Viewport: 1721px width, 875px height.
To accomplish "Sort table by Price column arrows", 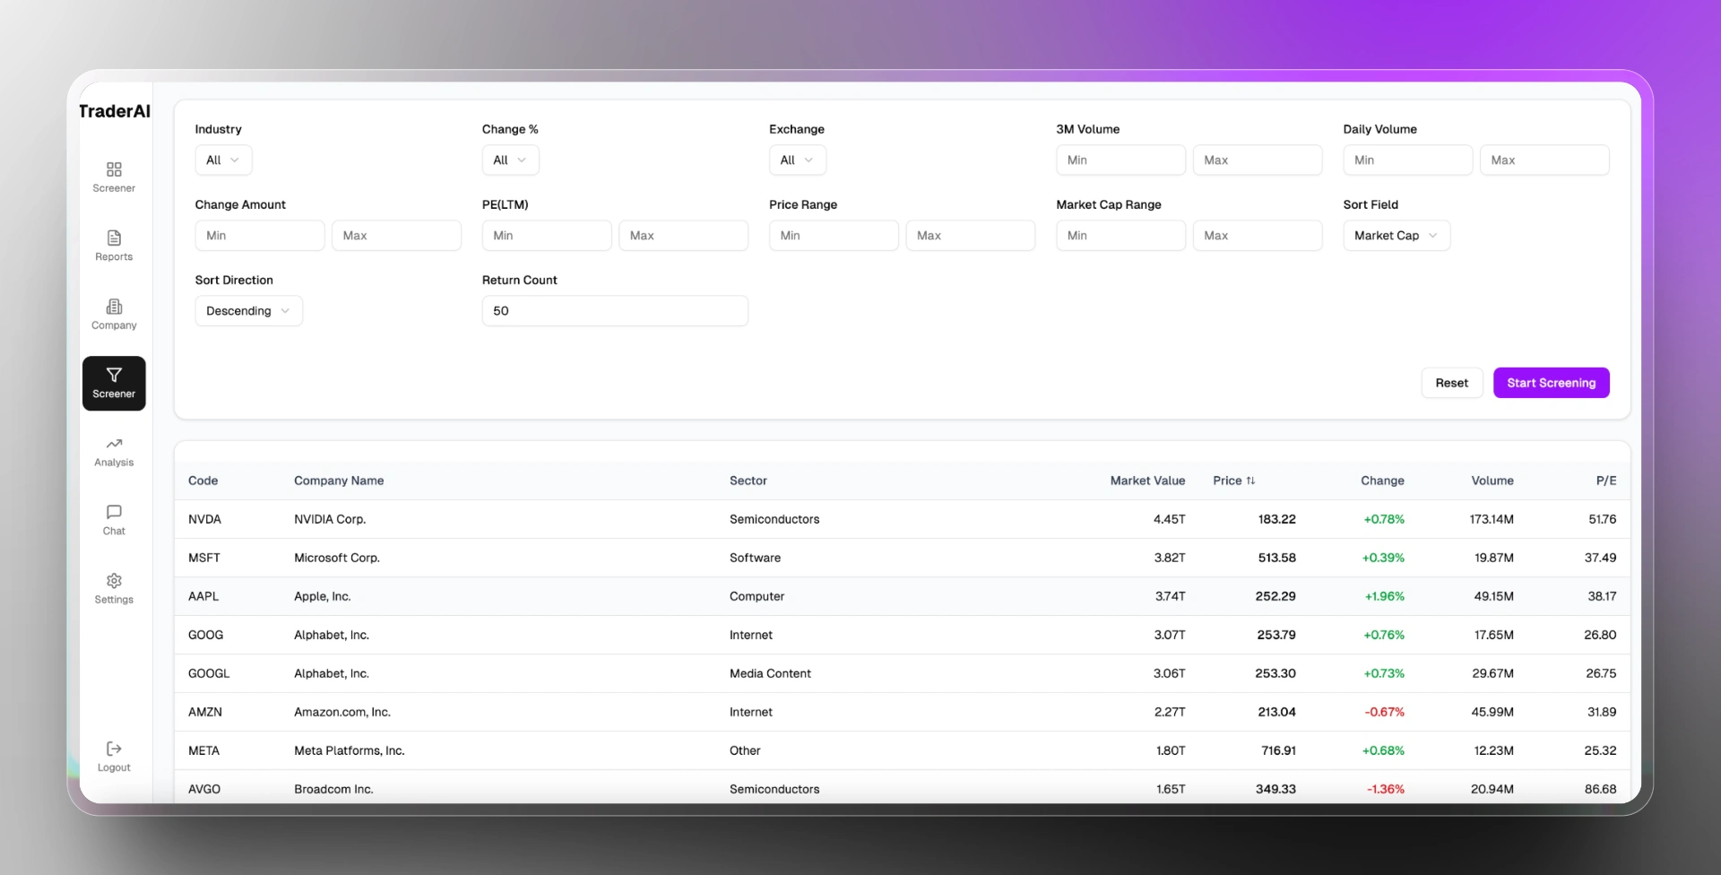I will click(1250, 481).
